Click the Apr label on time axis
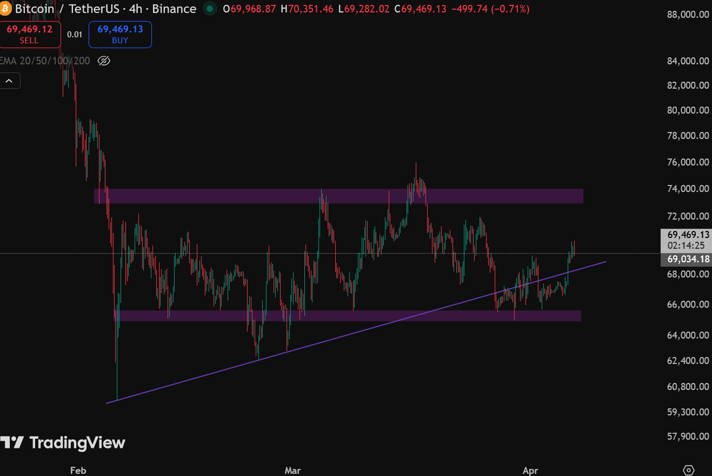Image resolution: width=712 pixels, height=476 pixels. 530,471
